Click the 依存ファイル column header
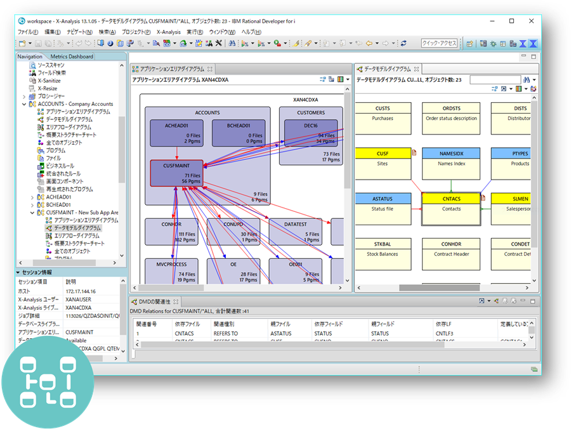Screen dimensions: 571x429 tap(188, 324)
